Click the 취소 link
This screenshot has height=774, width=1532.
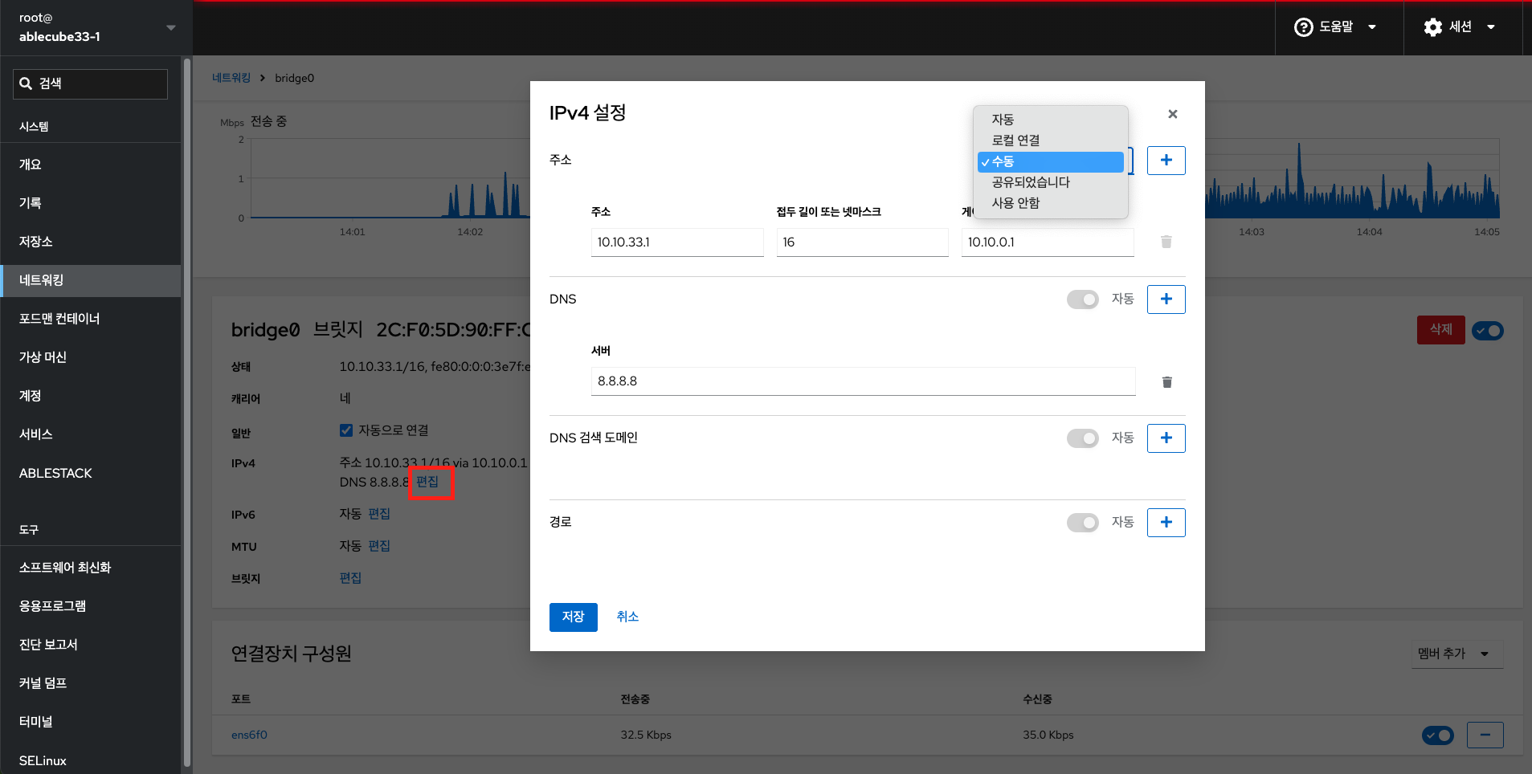(x=627, y=617)
